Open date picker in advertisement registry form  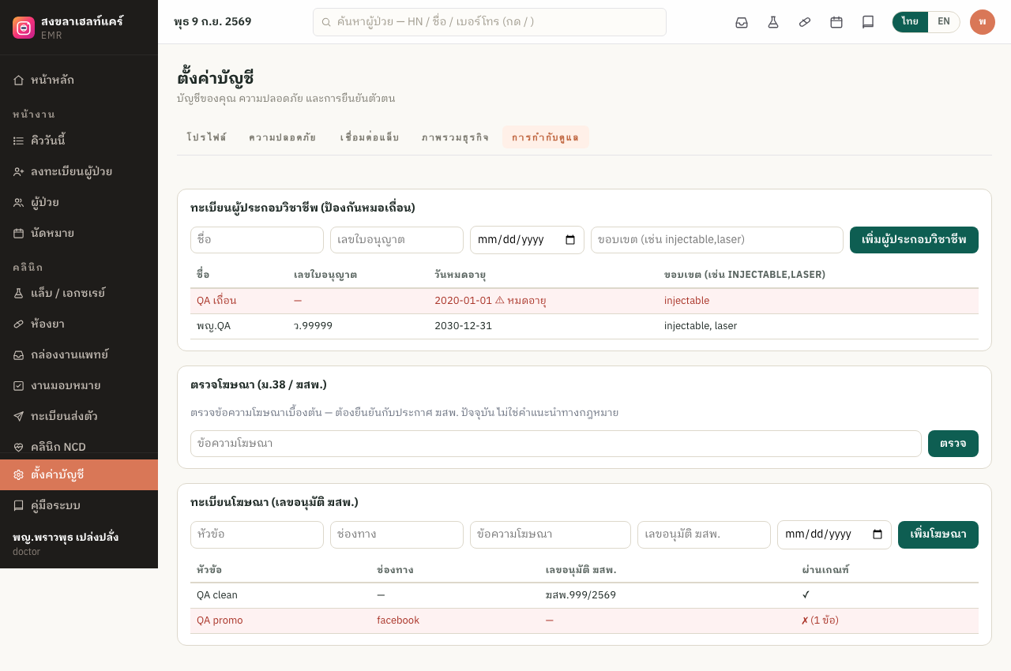click(878, 534)
